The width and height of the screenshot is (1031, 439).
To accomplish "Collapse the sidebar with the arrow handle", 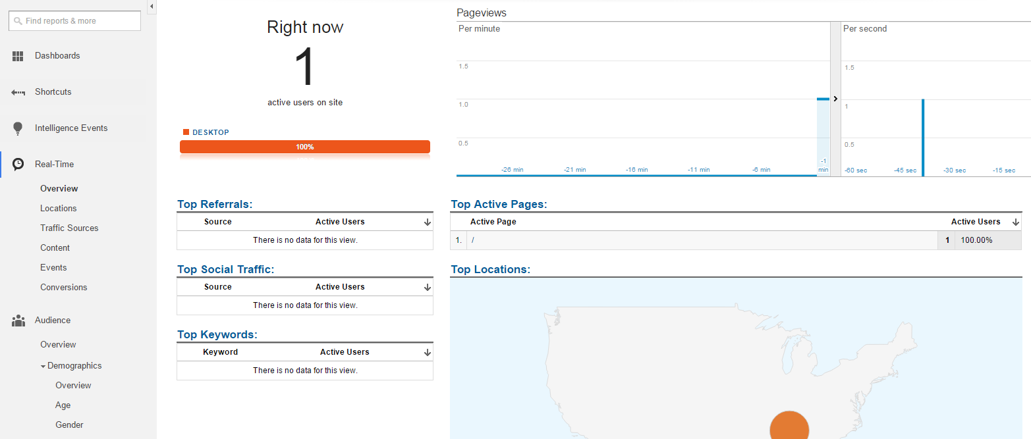I will pyautogui.click(x=152, y=7).
